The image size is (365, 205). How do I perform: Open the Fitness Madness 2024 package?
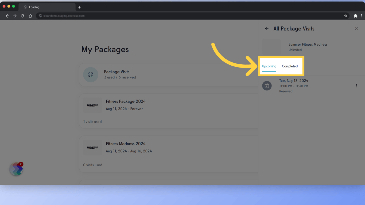click(x=169, y=154)
